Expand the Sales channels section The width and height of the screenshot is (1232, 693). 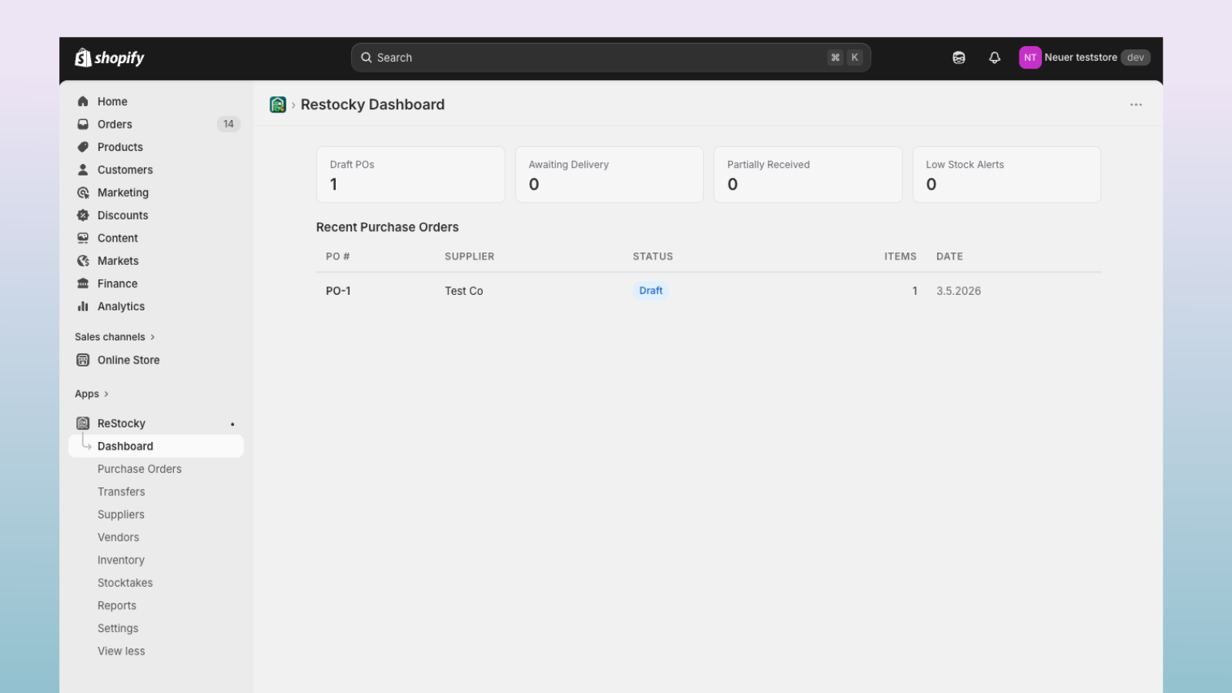coord(115,337)
